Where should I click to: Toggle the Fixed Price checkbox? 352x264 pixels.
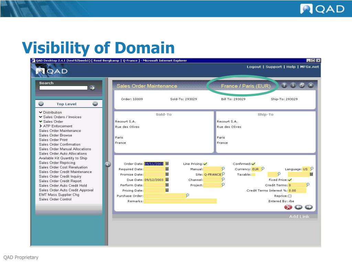tap(290, 180)
